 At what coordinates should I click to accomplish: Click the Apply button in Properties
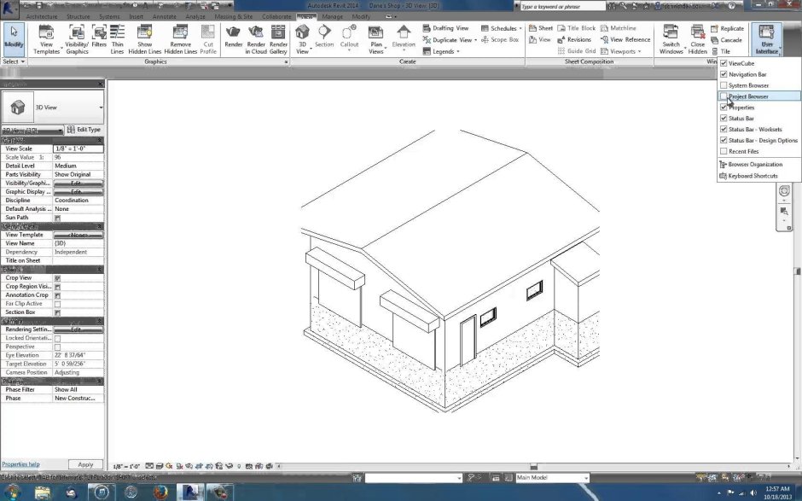click(85, 464)
